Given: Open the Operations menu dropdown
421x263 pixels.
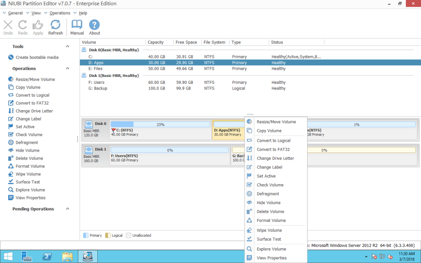Looking at the screenshot, I should click(x=58, y=13).
